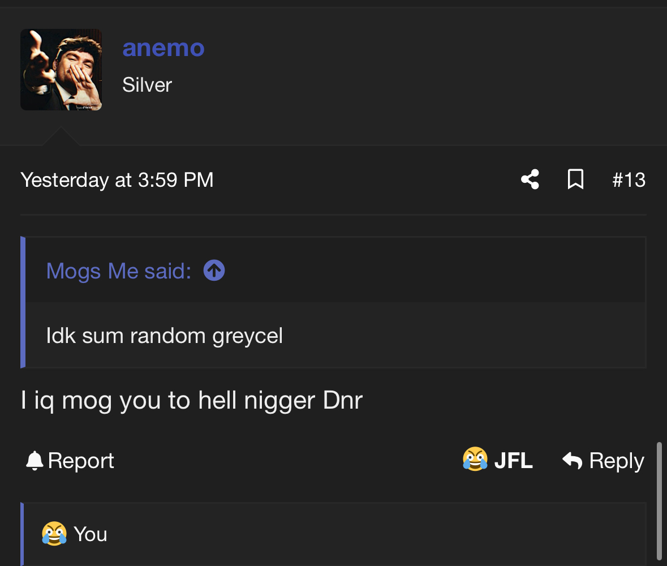Open anemo's profile via username
The image size is (667, 566).
pyautogui.click(x=163, y=48)
